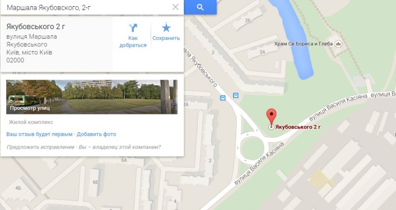Click the star Save icon
396x210 pixels.
click(x=166, y=27)
